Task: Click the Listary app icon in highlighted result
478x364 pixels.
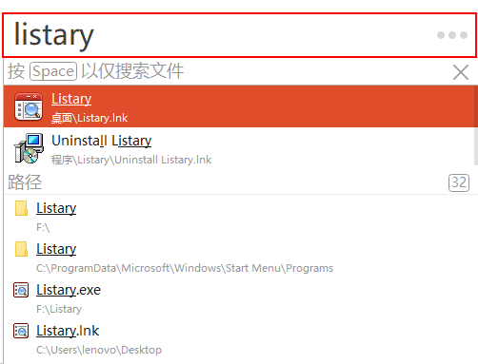Action: pyautogui.click(x=29, y=106)
